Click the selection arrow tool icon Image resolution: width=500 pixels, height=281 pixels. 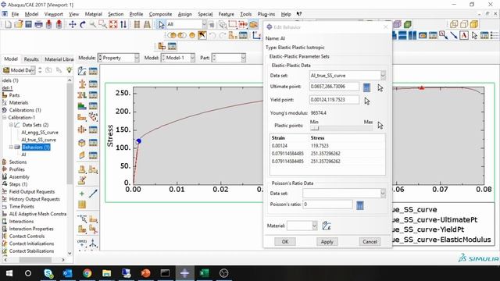tap(162, 24)
